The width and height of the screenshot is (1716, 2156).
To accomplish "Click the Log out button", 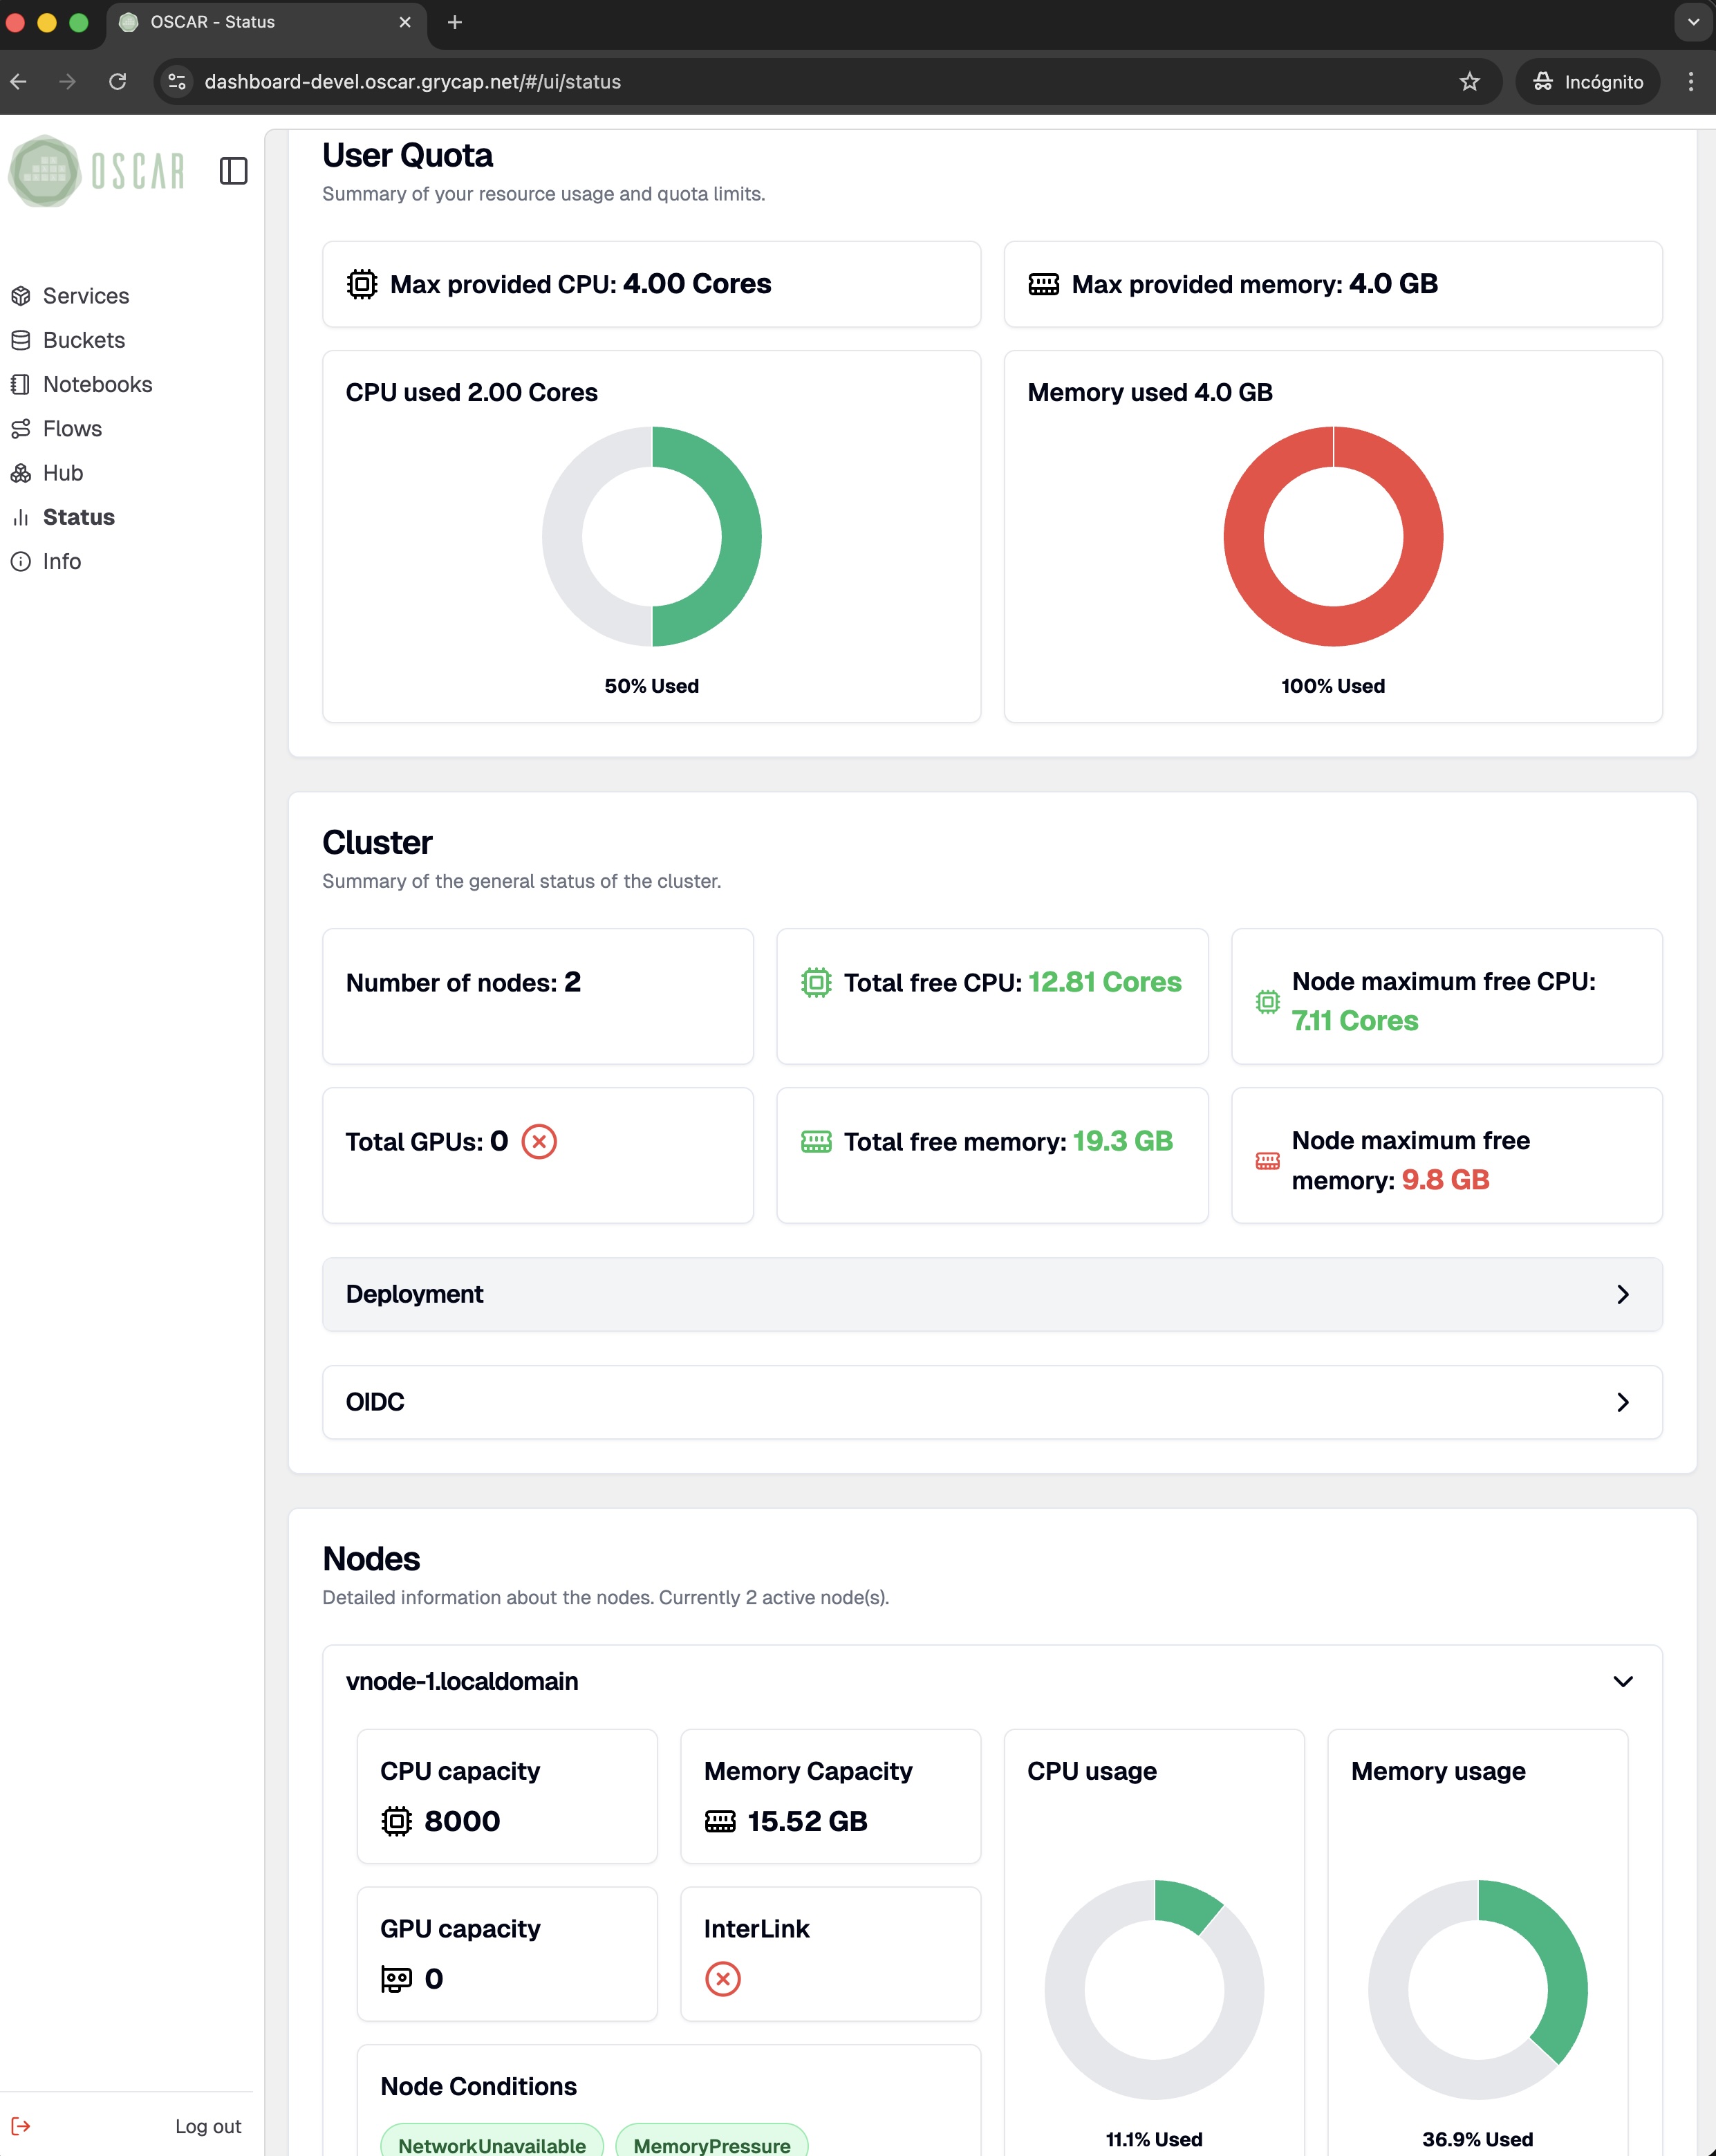I will tap(207, 2126).
